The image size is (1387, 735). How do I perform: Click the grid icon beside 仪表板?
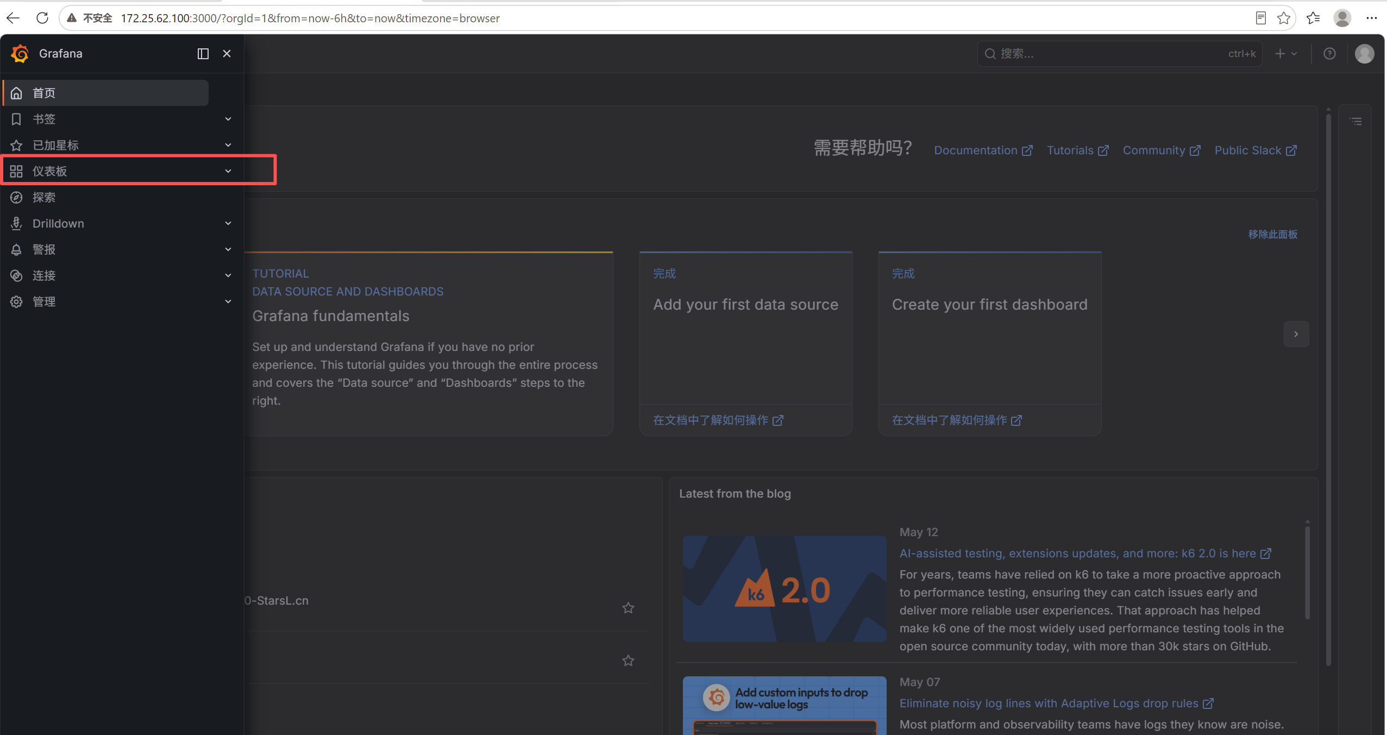(x=16, y=171)
